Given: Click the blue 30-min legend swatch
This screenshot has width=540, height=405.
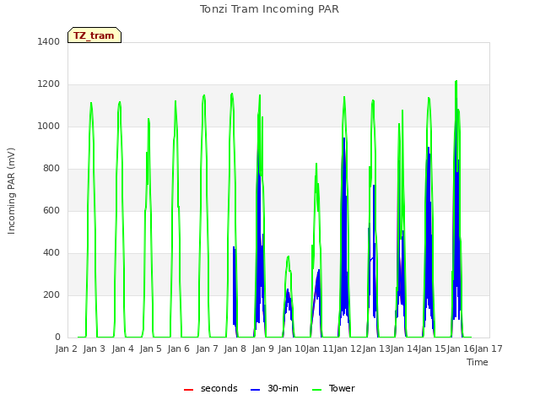Looking at the screenshot, I should (x=255, y=390).
